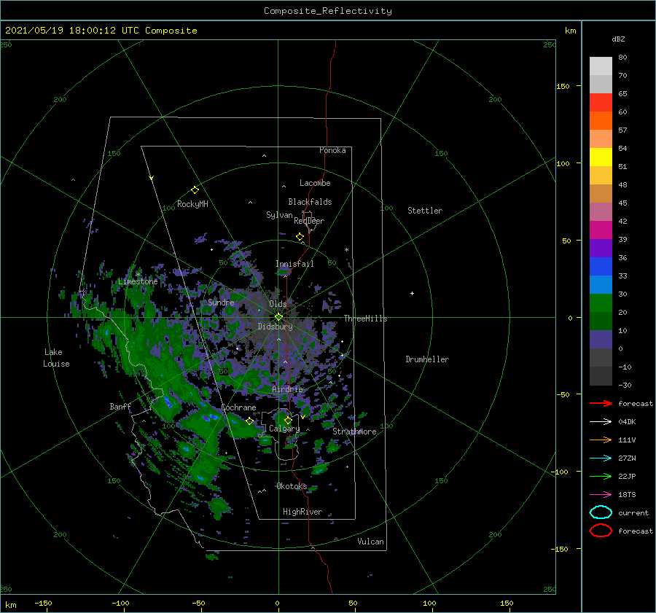Select the Banff label
Viewport: 656px width, 613px height.
pyautogui.click(x=120, y=406)
